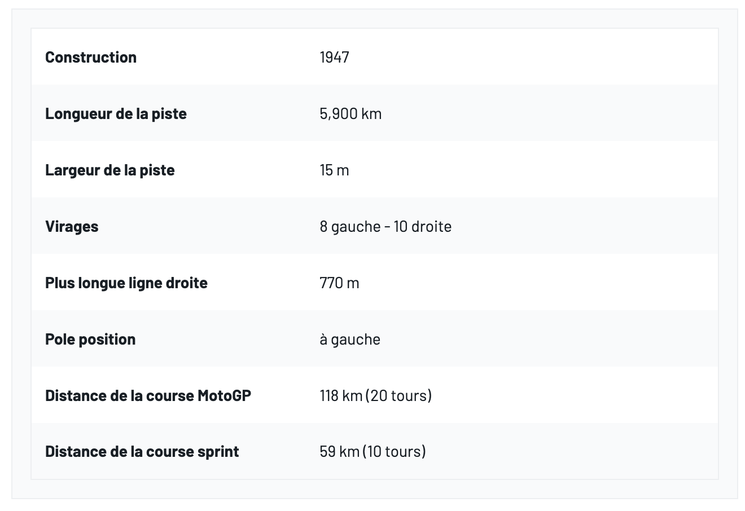
Task: Click the "Largeur de la piste" label
Action: click(x=109, y=170)
